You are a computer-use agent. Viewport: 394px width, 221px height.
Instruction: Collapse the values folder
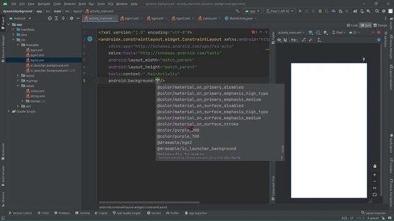coord(18,86)
